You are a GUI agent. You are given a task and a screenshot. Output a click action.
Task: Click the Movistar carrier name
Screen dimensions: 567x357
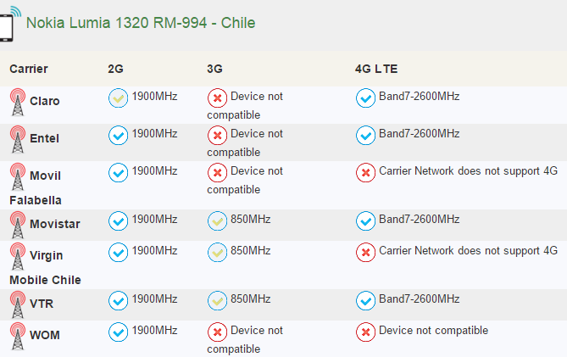click(x=53, y=224)
